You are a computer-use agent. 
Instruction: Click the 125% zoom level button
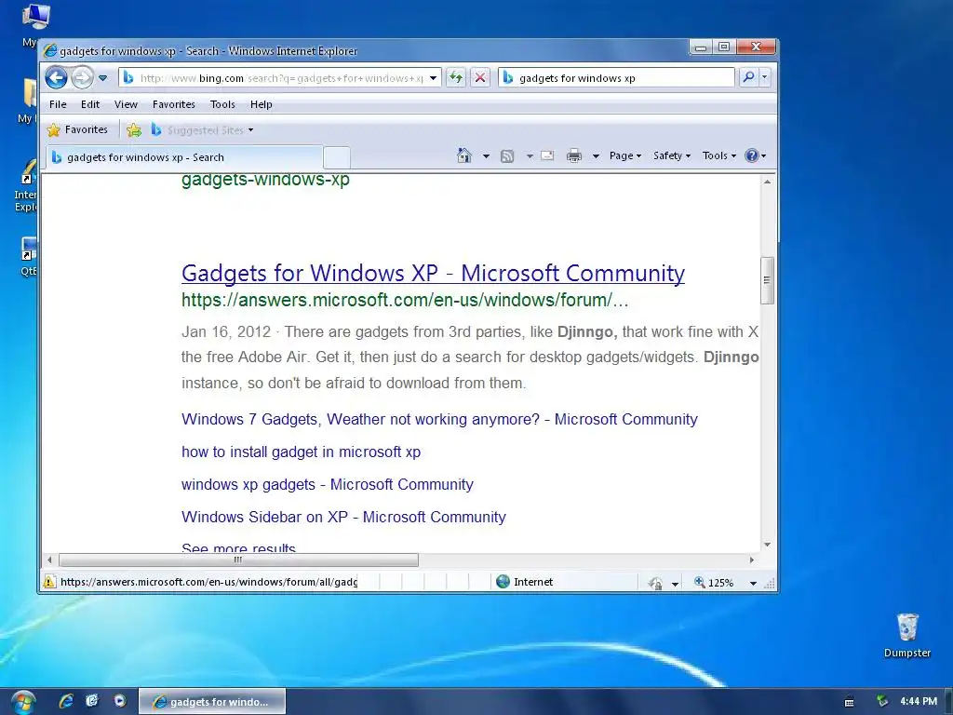715,583
